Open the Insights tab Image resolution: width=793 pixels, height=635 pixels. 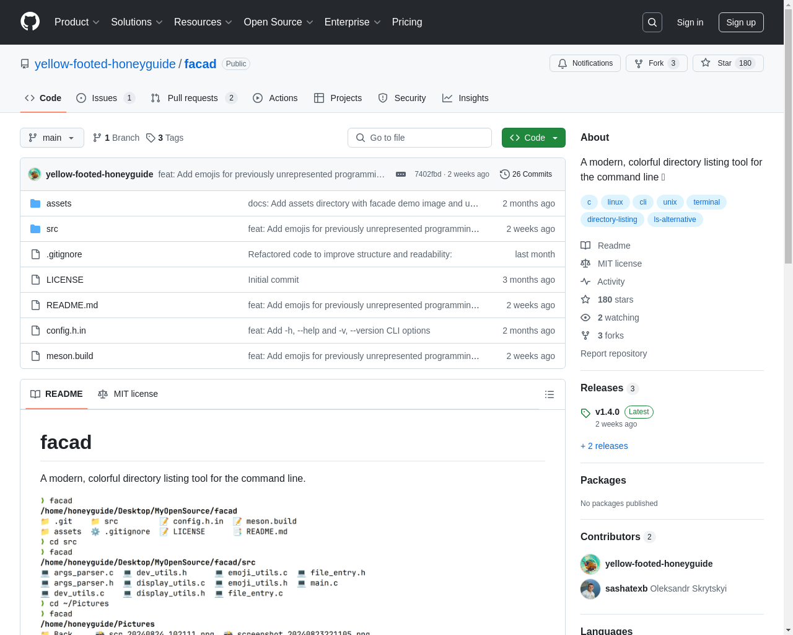[x=465, y=98]
